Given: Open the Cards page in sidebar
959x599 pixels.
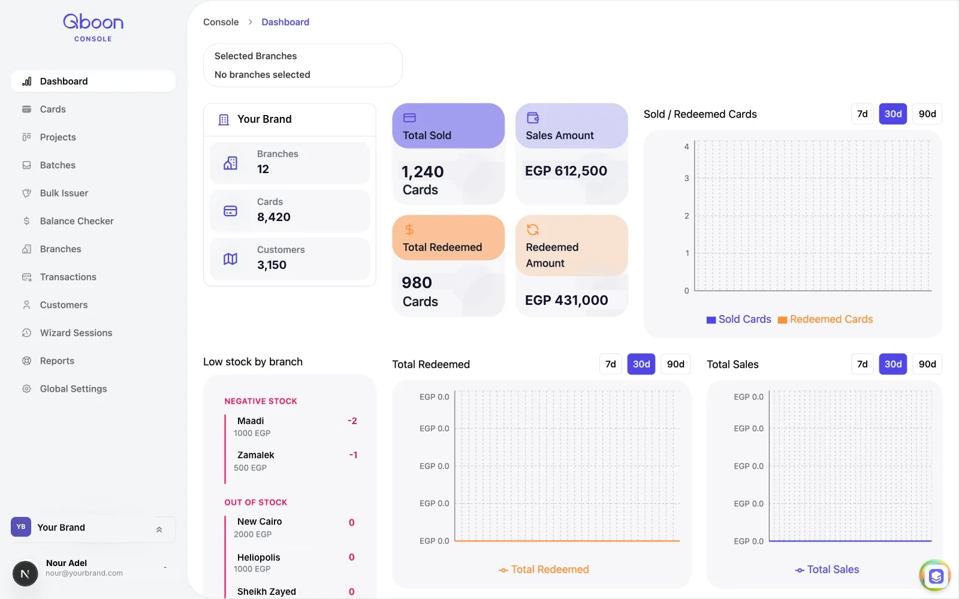Looking at the screenshot, I should (93, 109).
